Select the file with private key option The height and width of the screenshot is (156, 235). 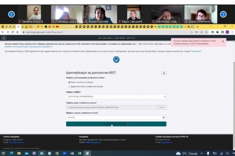(x=69, y=82)
